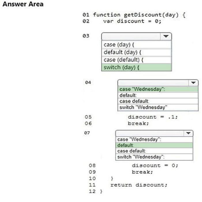Select 'case (day) {' option
This screenshot has height=202, width=202.
136,45
